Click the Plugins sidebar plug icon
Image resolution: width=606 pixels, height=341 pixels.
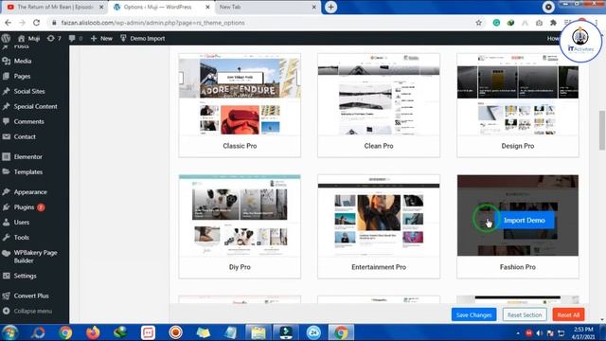(x=6, y=207)
